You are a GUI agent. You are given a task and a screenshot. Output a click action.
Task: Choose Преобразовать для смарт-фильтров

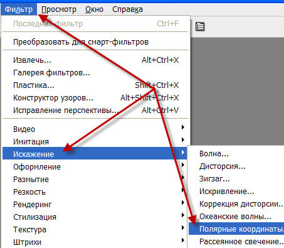tap(96, 42)
